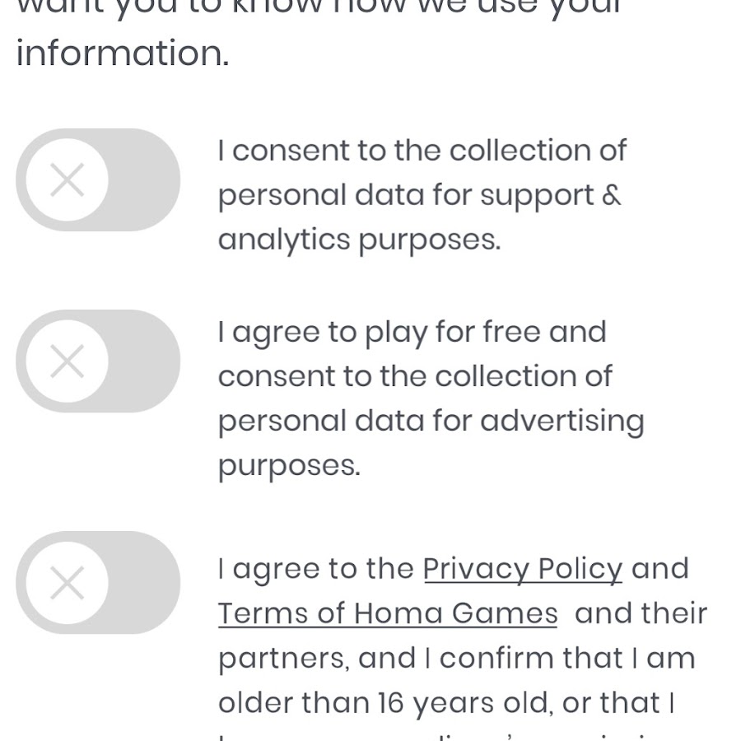Tap the "I agree to play for free and" line
The width and height of the screenshot is (741, 741).
pyautogui.click(x=412, y=332)
